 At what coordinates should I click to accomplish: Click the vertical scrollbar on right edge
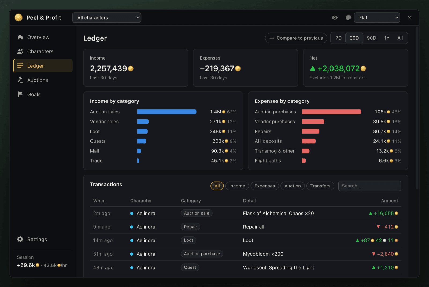pyautogui.click(x=417, y=107)
